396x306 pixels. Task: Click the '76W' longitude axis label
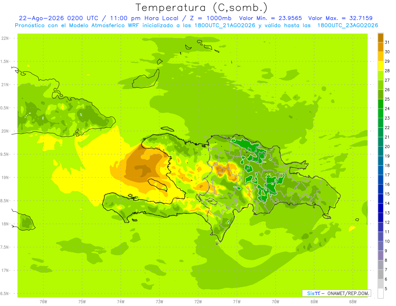coord(43,302)
